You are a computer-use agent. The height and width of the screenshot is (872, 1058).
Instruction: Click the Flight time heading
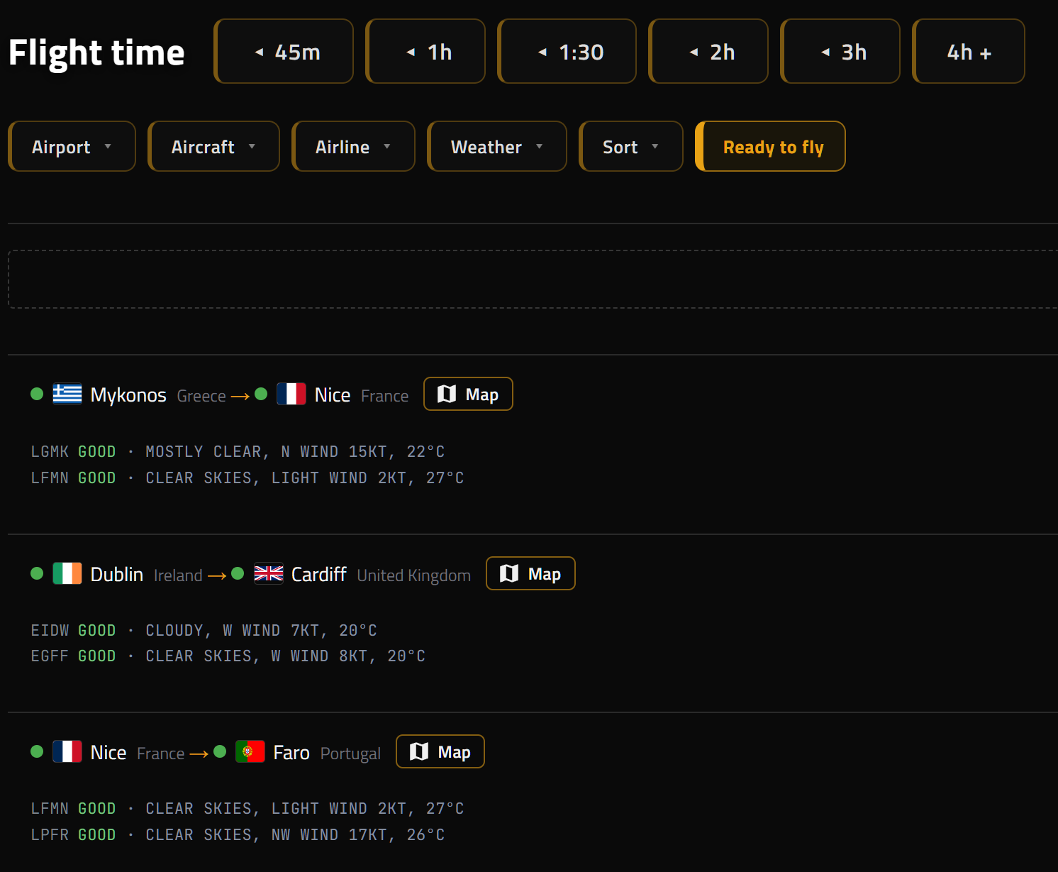[96, 53]
